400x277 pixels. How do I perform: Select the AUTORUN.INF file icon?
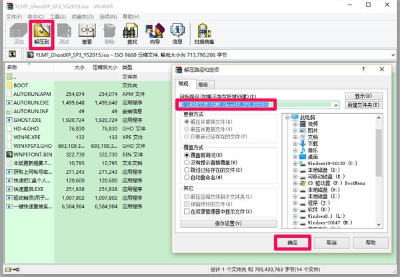click(9, 111)
